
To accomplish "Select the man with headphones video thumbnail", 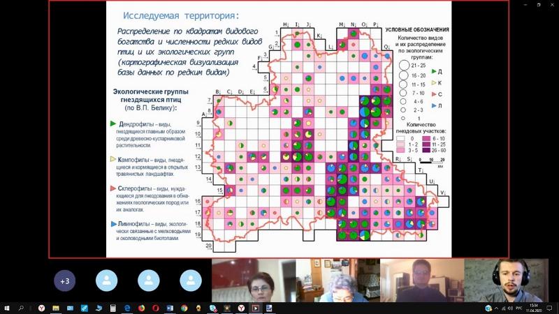I will pyautogui.click(x=506, y=281).
